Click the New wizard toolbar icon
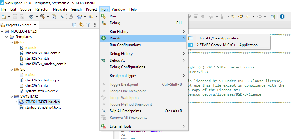 [4, 17]
